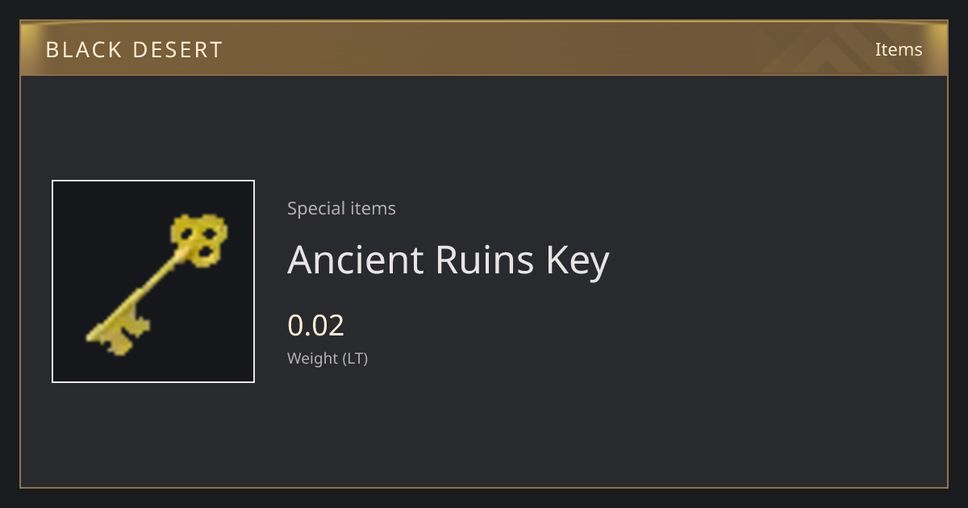Select the Special items category label
This screenshot has height=508, width=968.
click(341, 208)
